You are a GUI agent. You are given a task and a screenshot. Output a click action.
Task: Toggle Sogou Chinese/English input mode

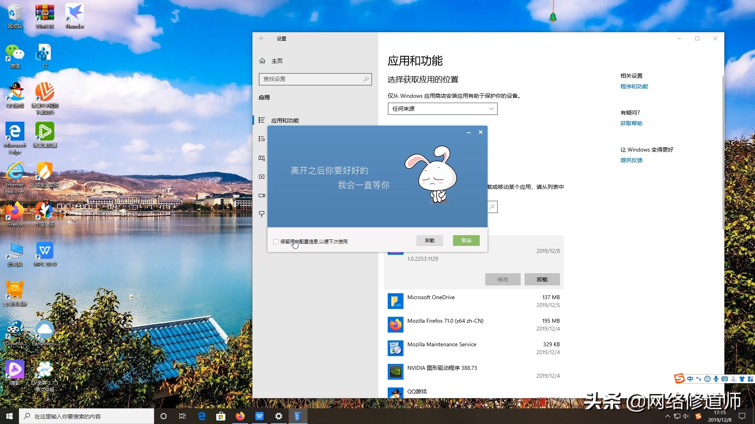coord(690,379)
